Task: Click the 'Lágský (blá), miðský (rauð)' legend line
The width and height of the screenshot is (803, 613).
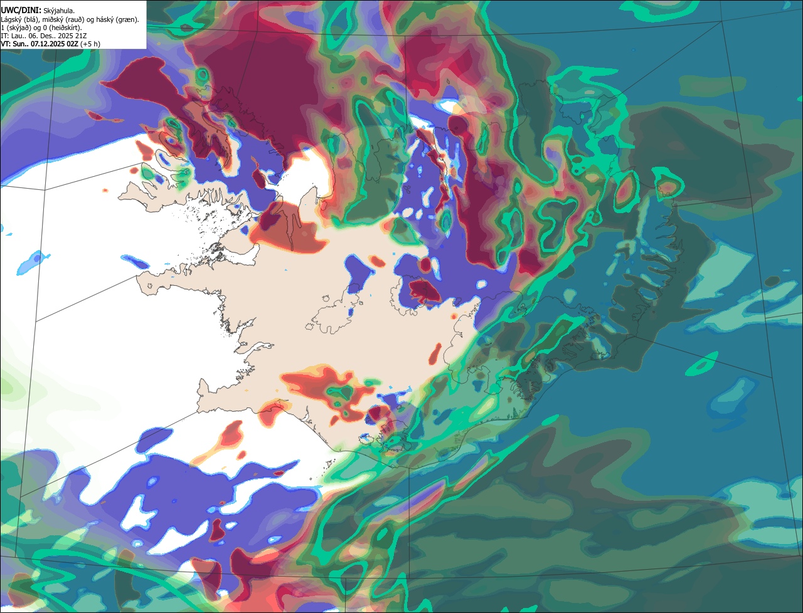Action: point(70,19)
